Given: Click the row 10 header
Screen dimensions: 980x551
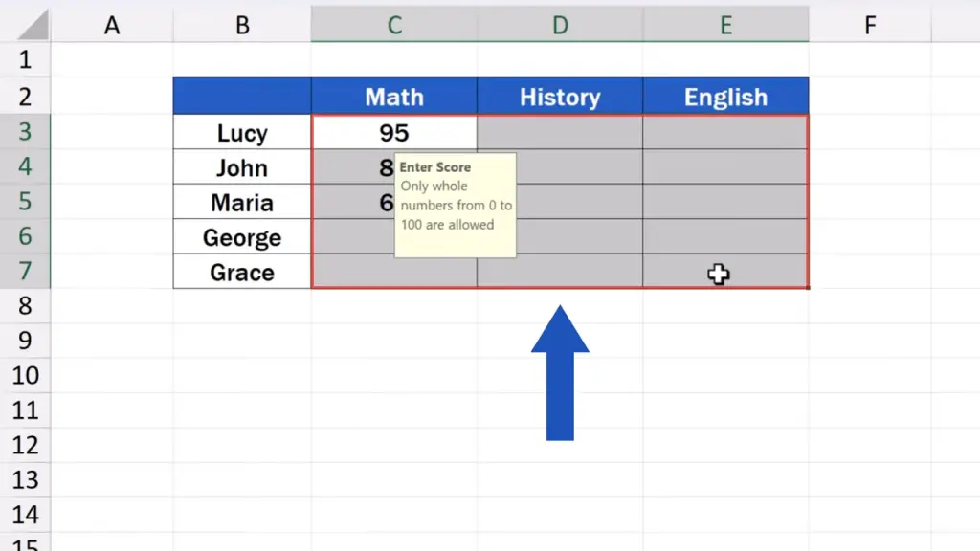Looking at the screenshot, I should pyautogui.click(x=25, y=376).
